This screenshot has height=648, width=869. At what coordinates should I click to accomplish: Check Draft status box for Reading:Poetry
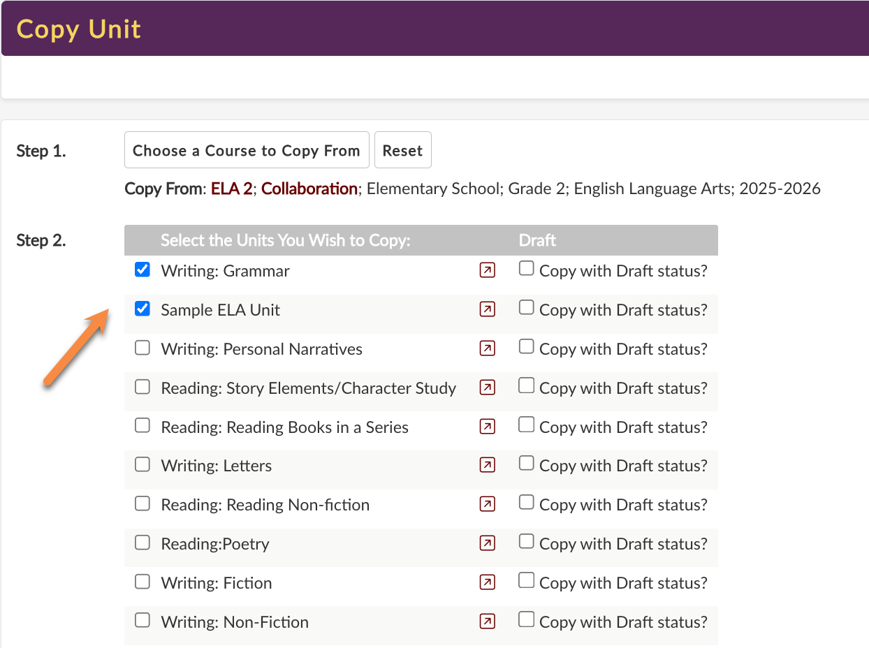526,542
